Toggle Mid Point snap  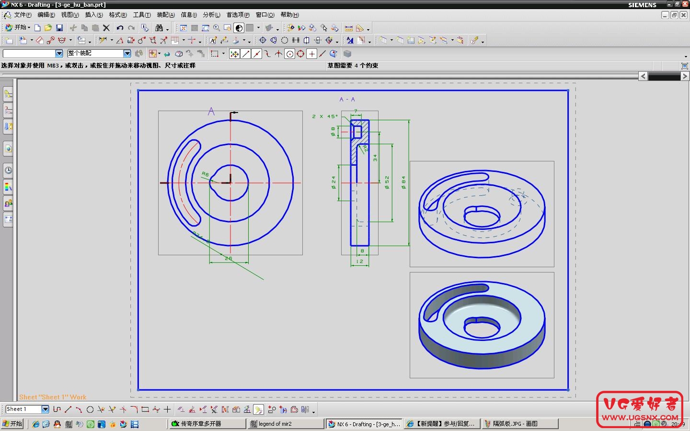click(x=257, y=54)
